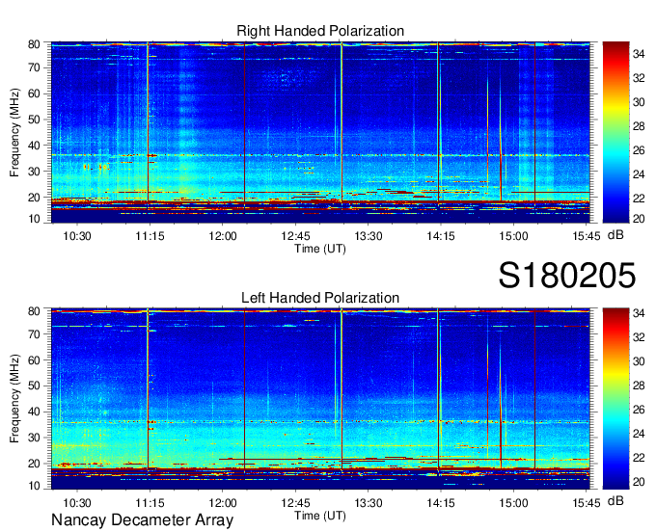The image size is (656, 532).
Task: Click "22" value on upper colorbar scale
Action: 639,199
